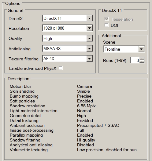Click the 'Camera' motion blur value
Viewport: 152px width, 161px height.
pos(84,86)
